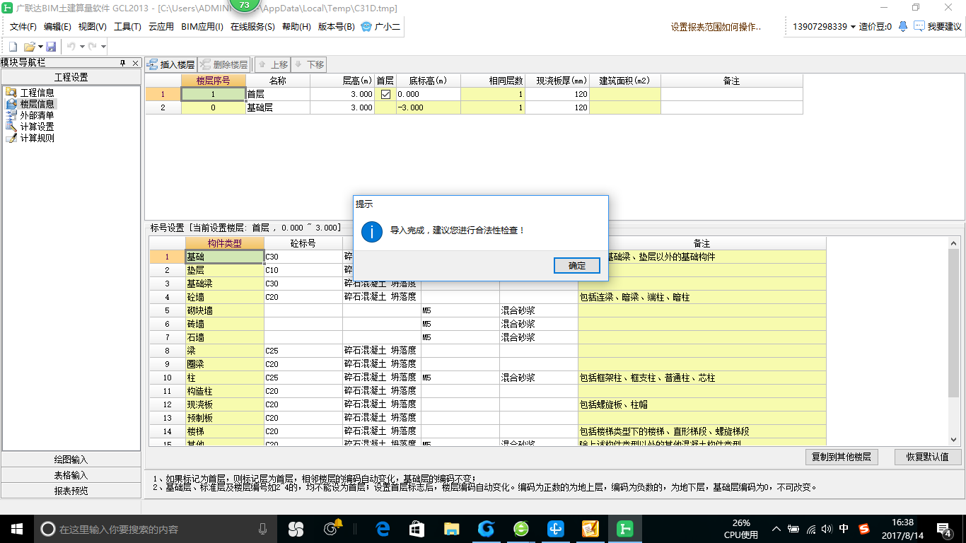Select 计算规则 in navigation tree
Viewport: 966px width, 543px height.
point(37,138)
